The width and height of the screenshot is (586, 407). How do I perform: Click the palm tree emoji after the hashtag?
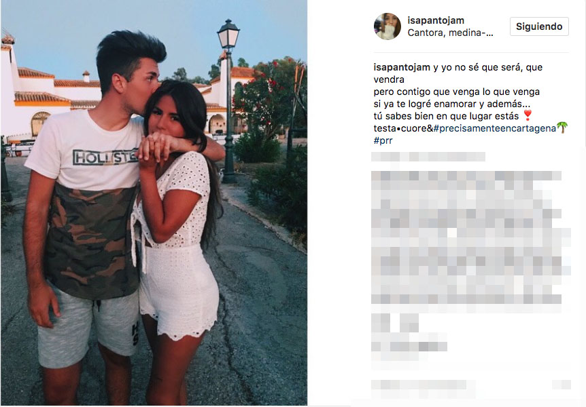(562, 128)
